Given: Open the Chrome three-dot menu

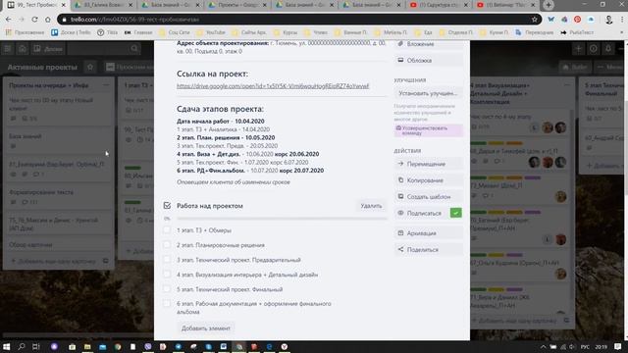Looking at the screenshot, I should pos(622,20).
